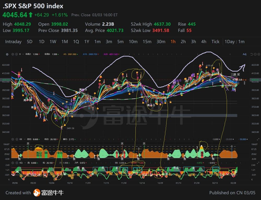Choose the 1Y timeframe
The height and width of the screenshot is (200, 261).
click(87, 42)
